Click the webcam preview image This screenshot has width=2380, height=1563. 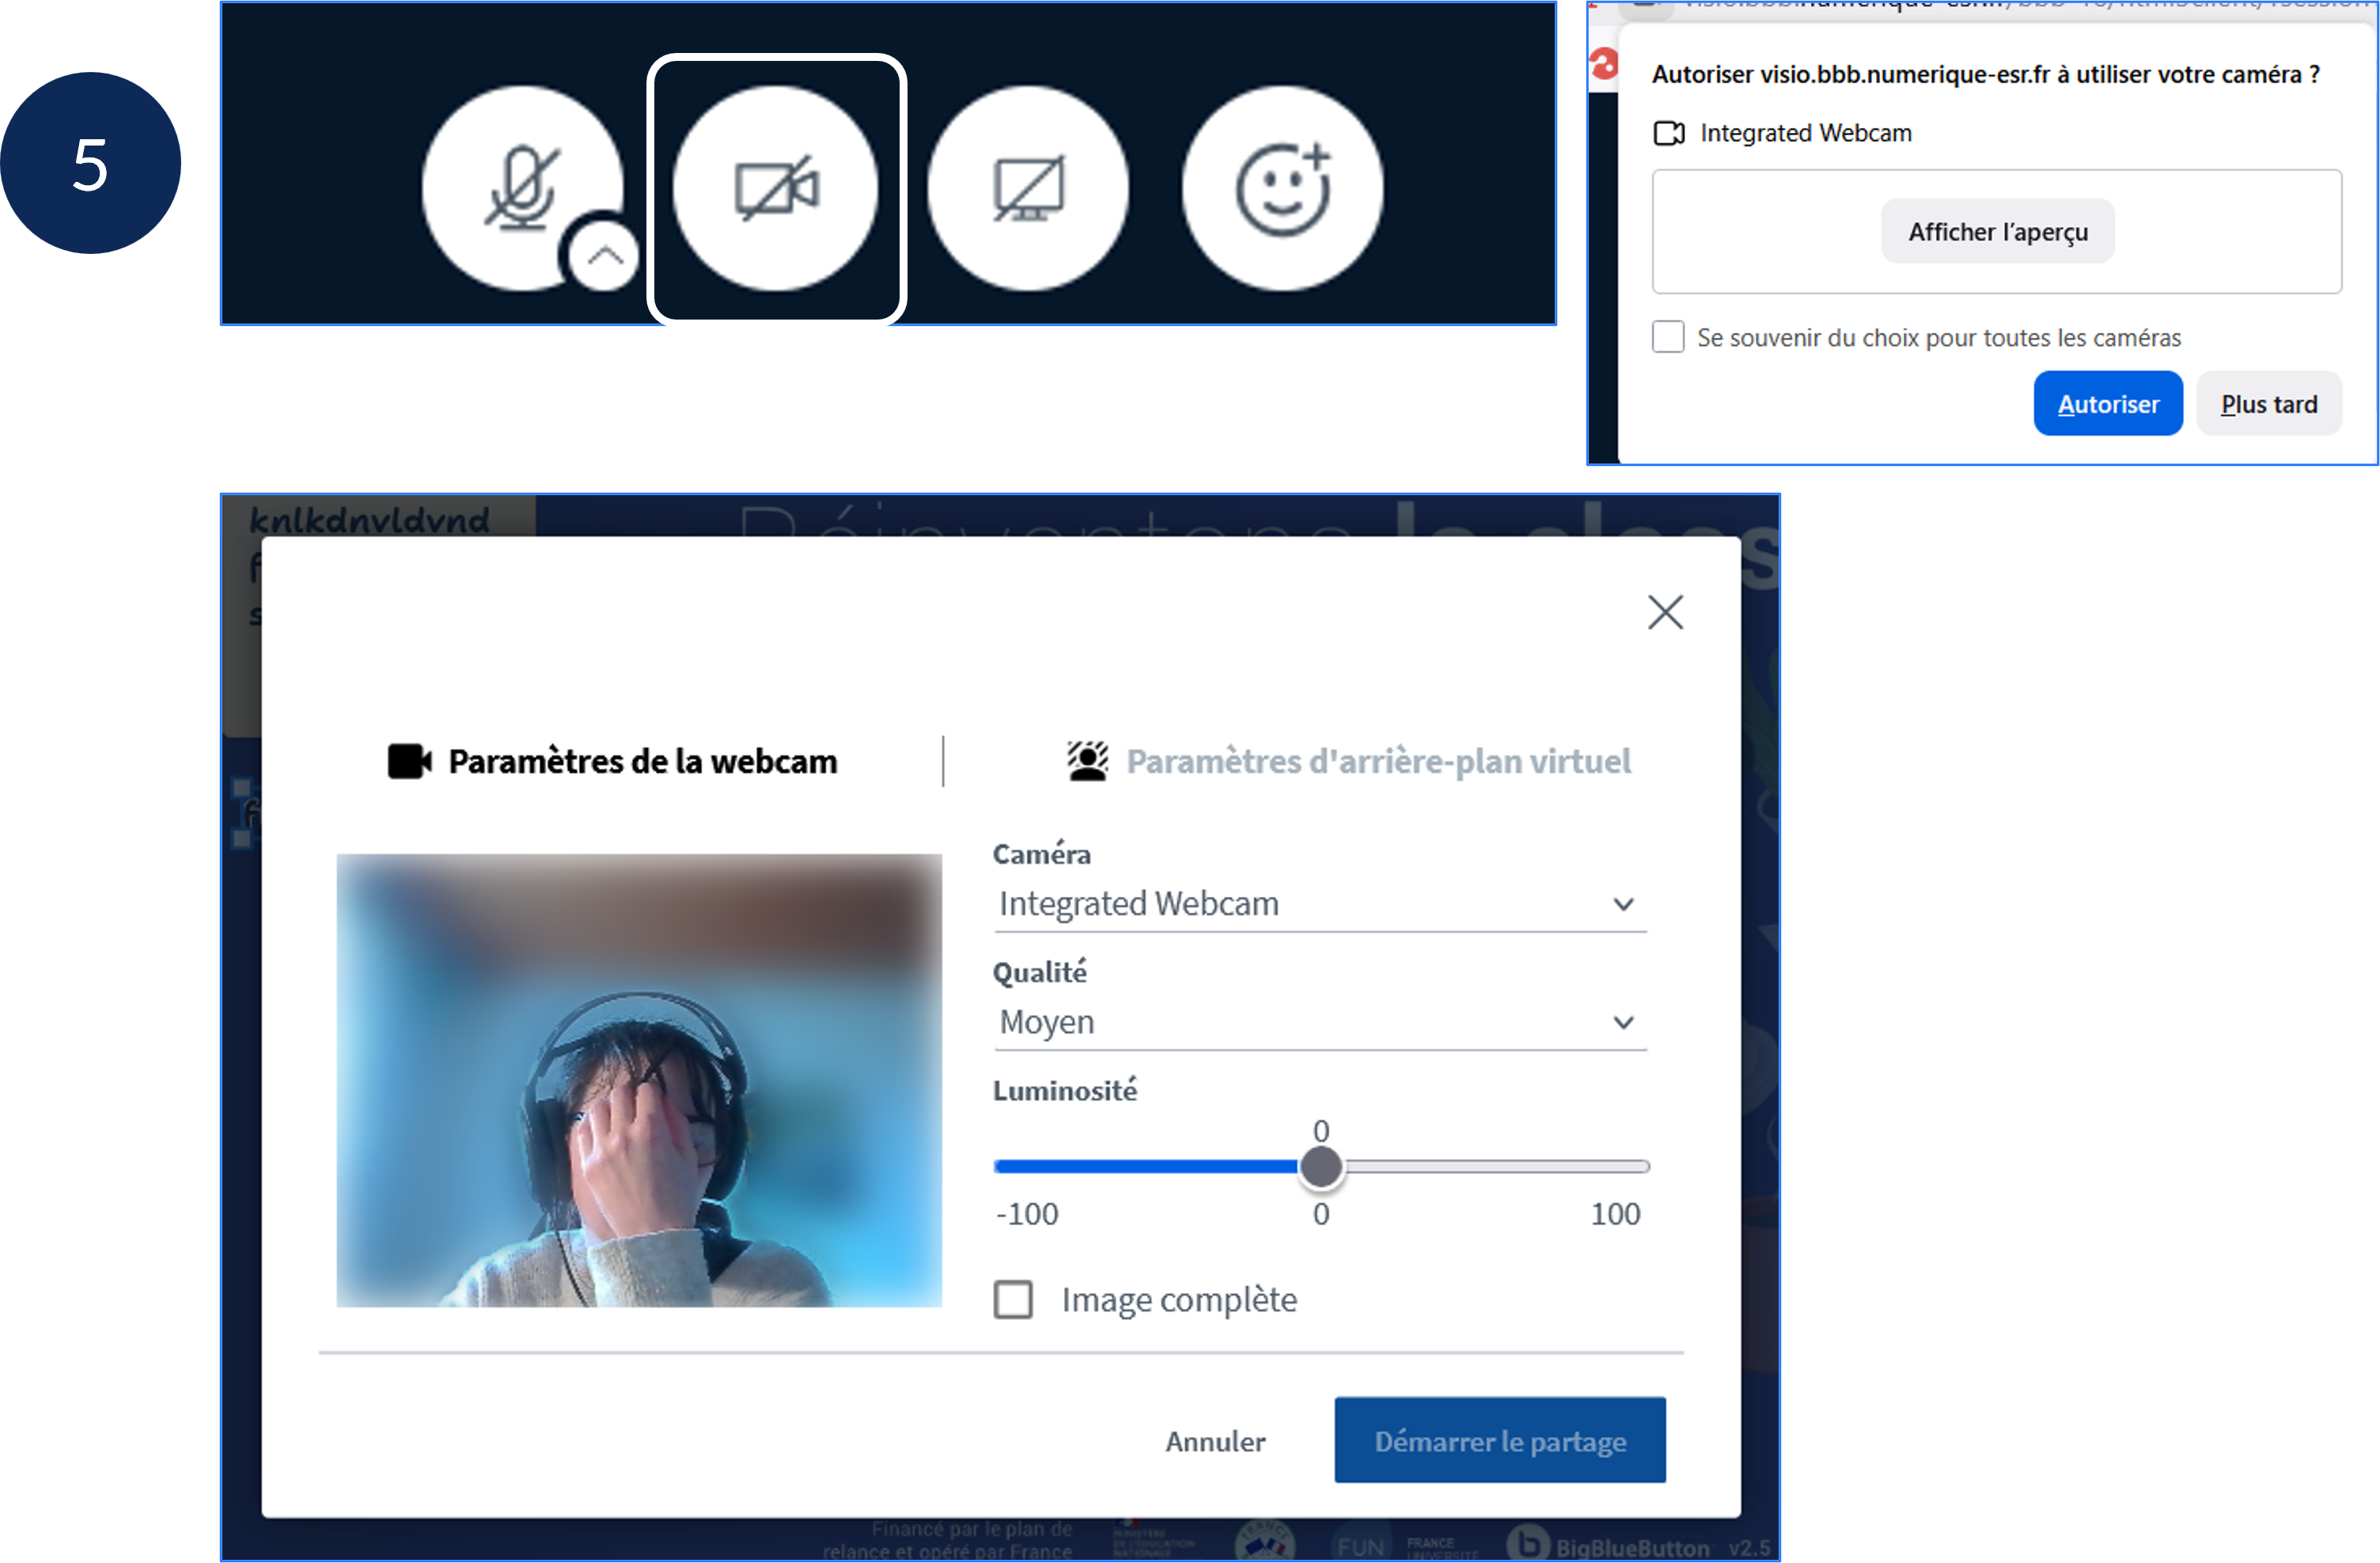(639, 1080)
